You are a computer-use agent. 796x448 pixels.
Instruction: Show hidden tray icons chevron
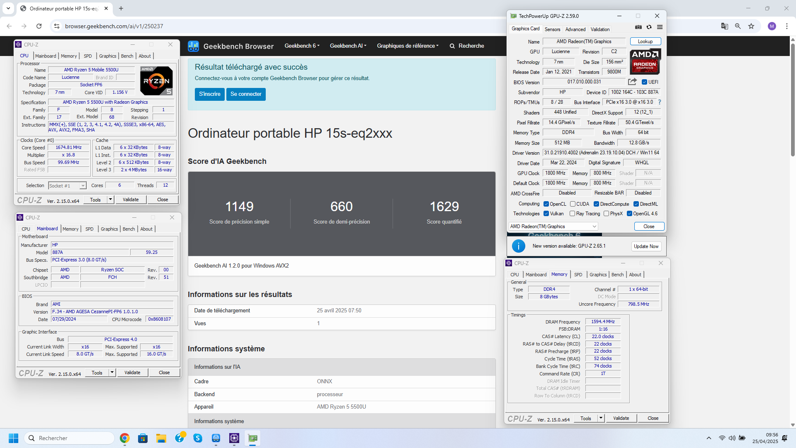[x=709, y=438]
